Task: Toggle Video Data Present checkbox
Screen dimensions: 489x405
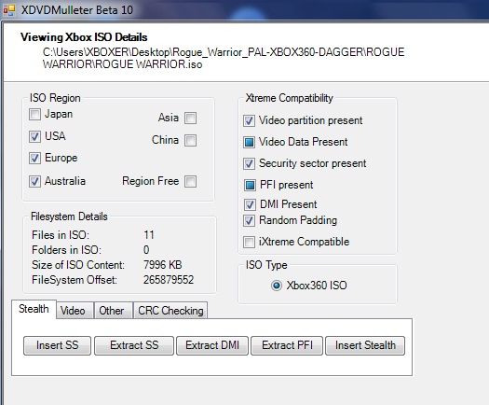Action: point(249,142)
